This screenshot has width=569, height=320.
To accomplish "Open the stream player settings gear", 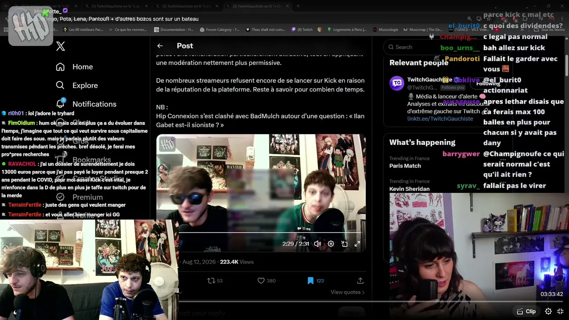I will (x=549, y=312).
